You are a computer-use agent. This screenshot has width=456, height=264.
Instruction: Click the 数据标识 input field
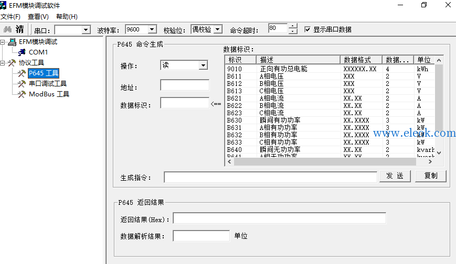click(185, 103)
